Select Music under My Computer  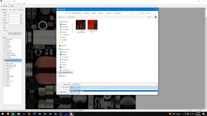pyautogui.click(x=64, y=62)
